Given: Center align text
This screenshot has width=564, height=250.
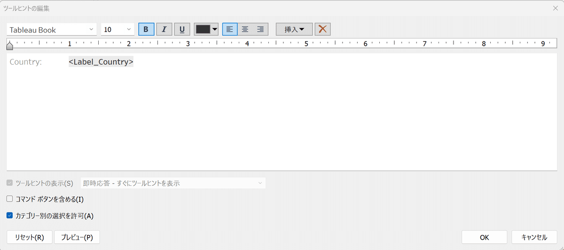Looking at the screenshot, I should 245,29.
